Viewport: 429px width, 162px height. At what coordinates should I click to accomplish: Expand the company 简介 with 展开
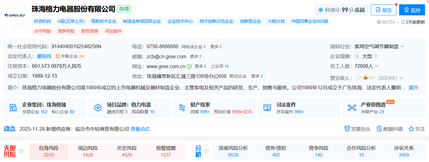point(413,88)
